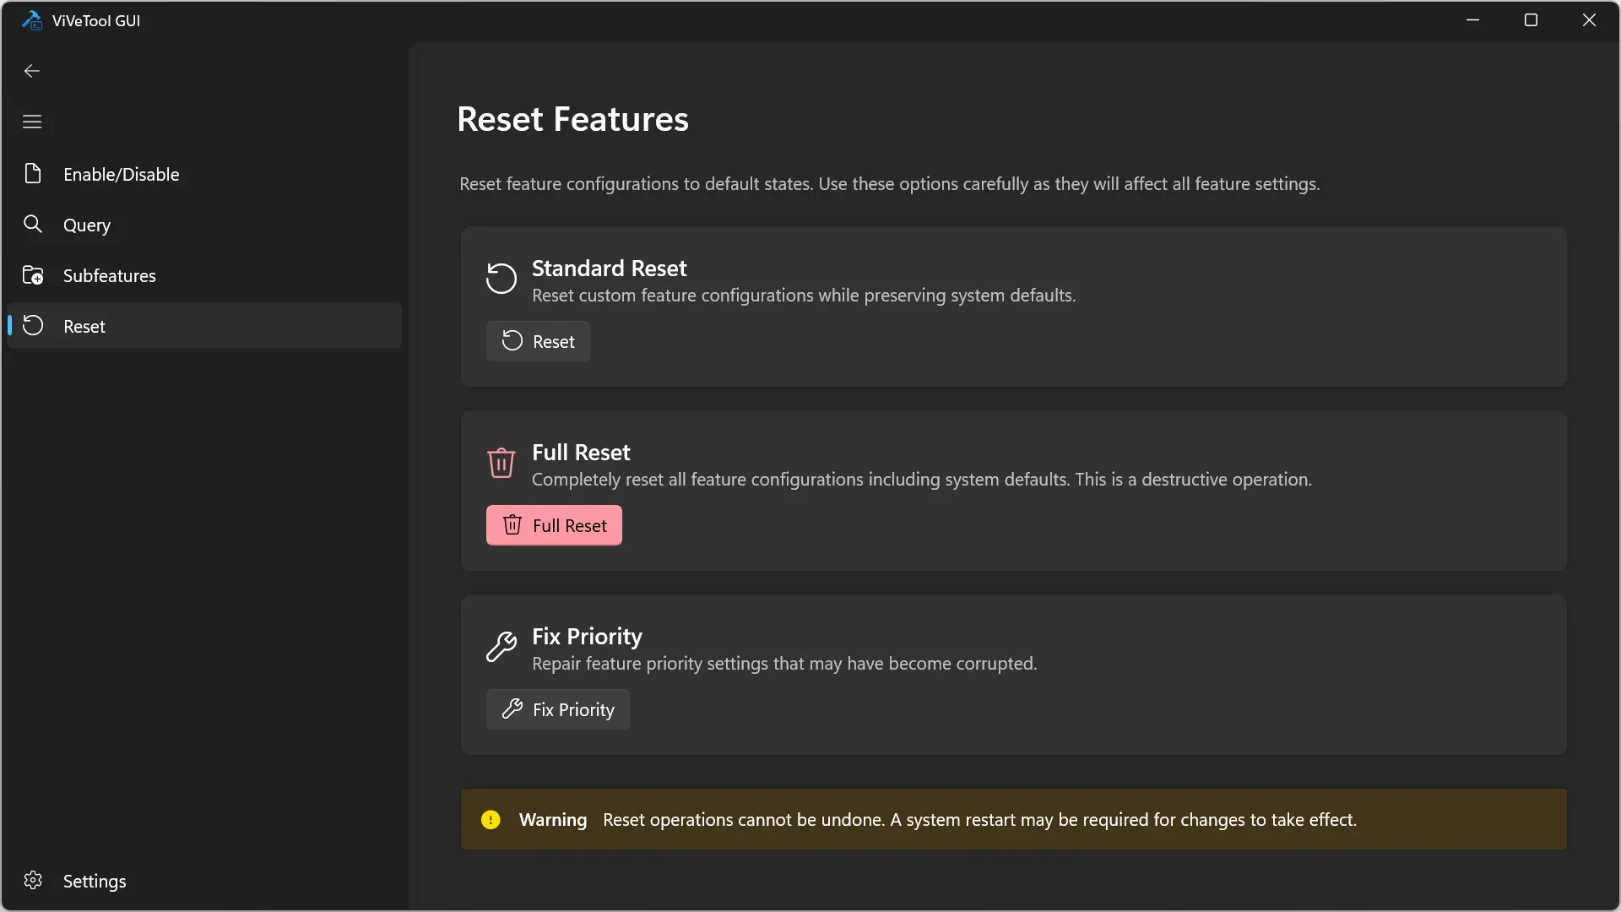
Task: Open Settings in the sidebar
Action: [204, 881]
